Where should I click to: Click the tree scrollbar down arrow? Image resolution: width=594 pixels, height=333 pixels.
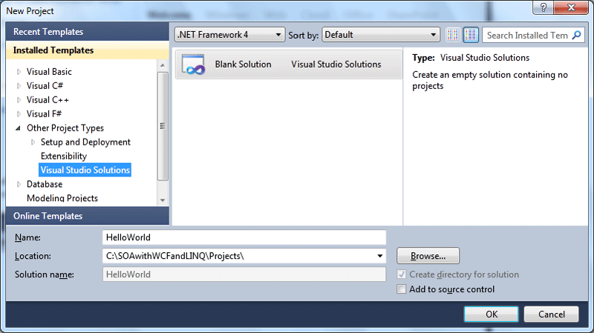(x=163, y=200)
